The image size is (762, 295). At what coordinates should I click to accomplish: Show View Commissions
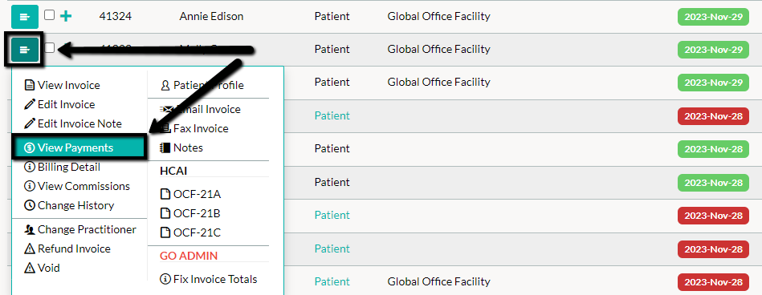[77, 186]
